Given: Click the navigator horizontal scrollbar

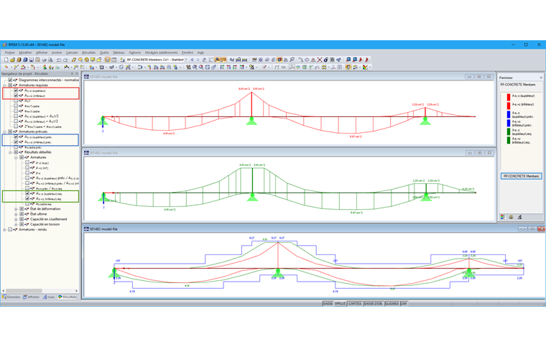Looking at the screenshot, I should point(40,291).
